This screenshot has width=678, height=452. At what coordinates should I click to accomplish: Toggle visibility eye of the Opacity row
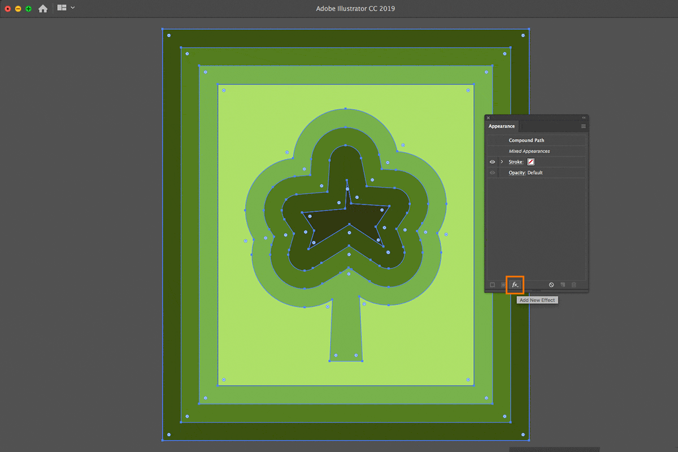(492, 173)
